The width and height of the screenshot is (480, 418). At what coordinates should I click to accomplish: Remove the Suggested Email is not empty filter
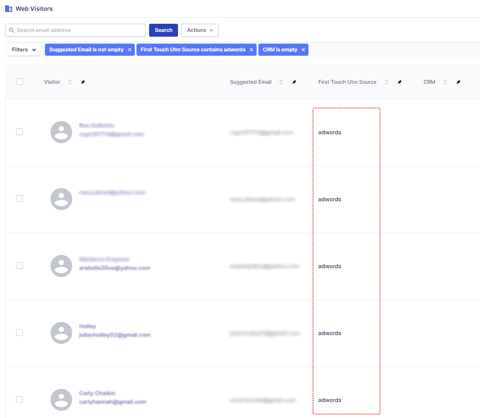coord(130,50)
